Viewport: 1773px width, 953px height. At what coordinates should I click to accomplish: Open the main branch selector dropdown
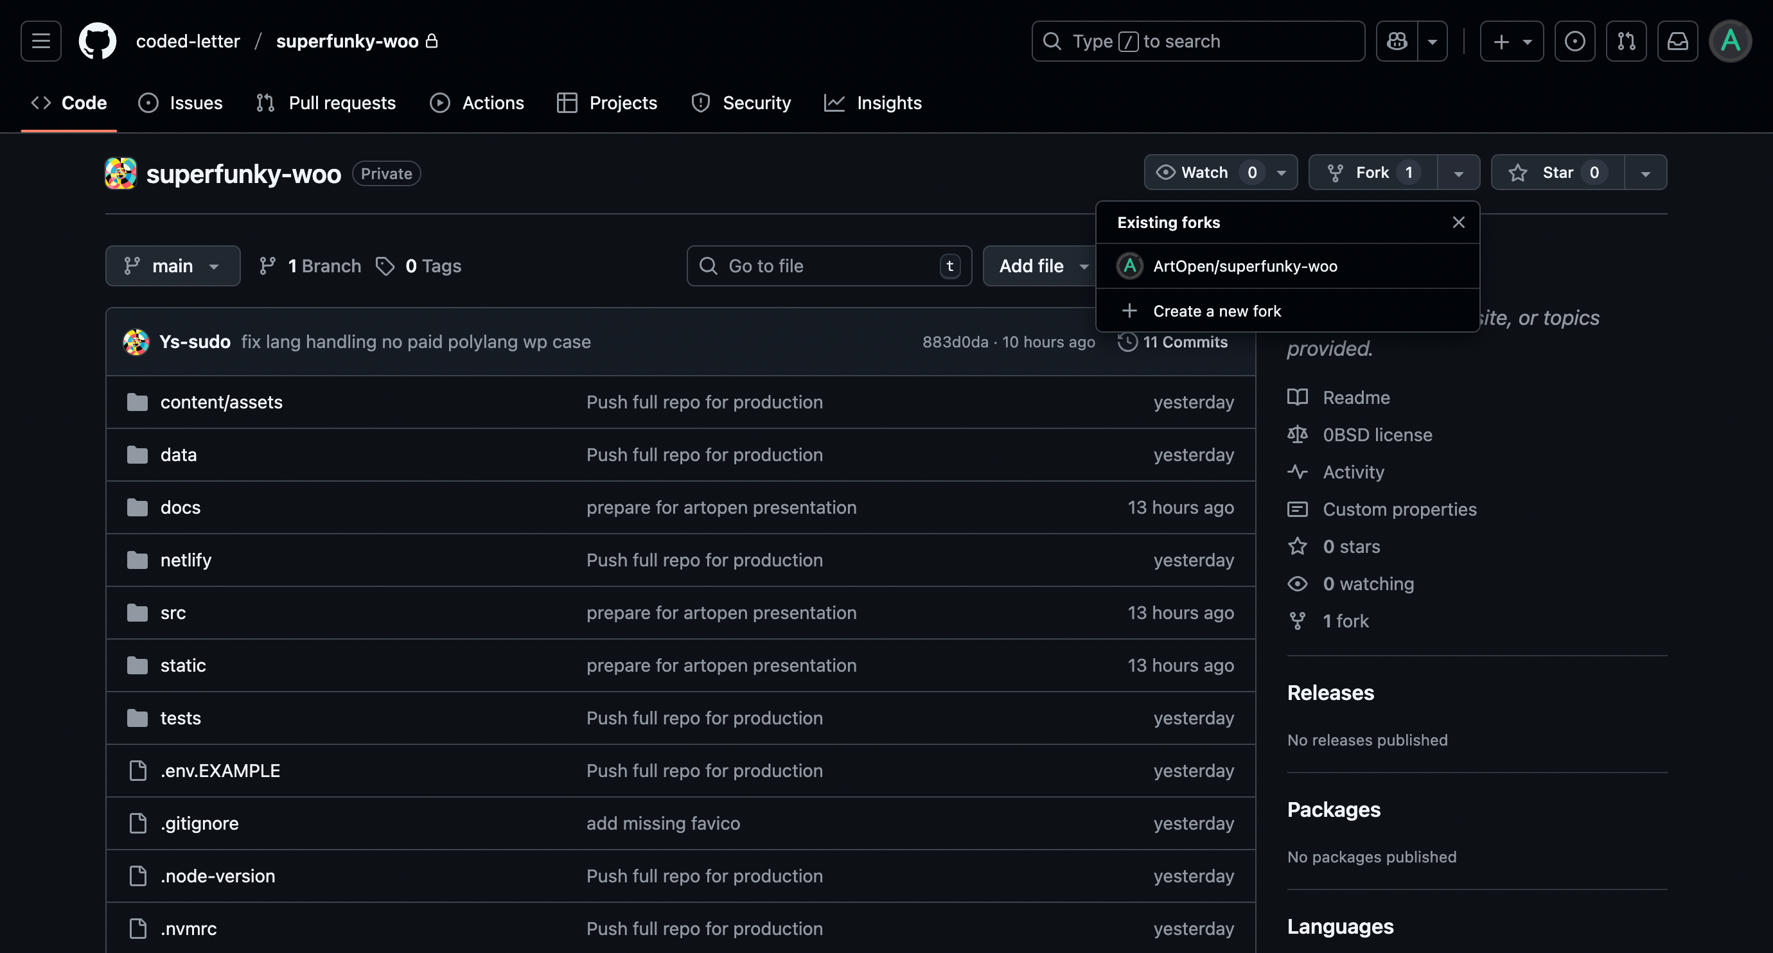[173, 267]
